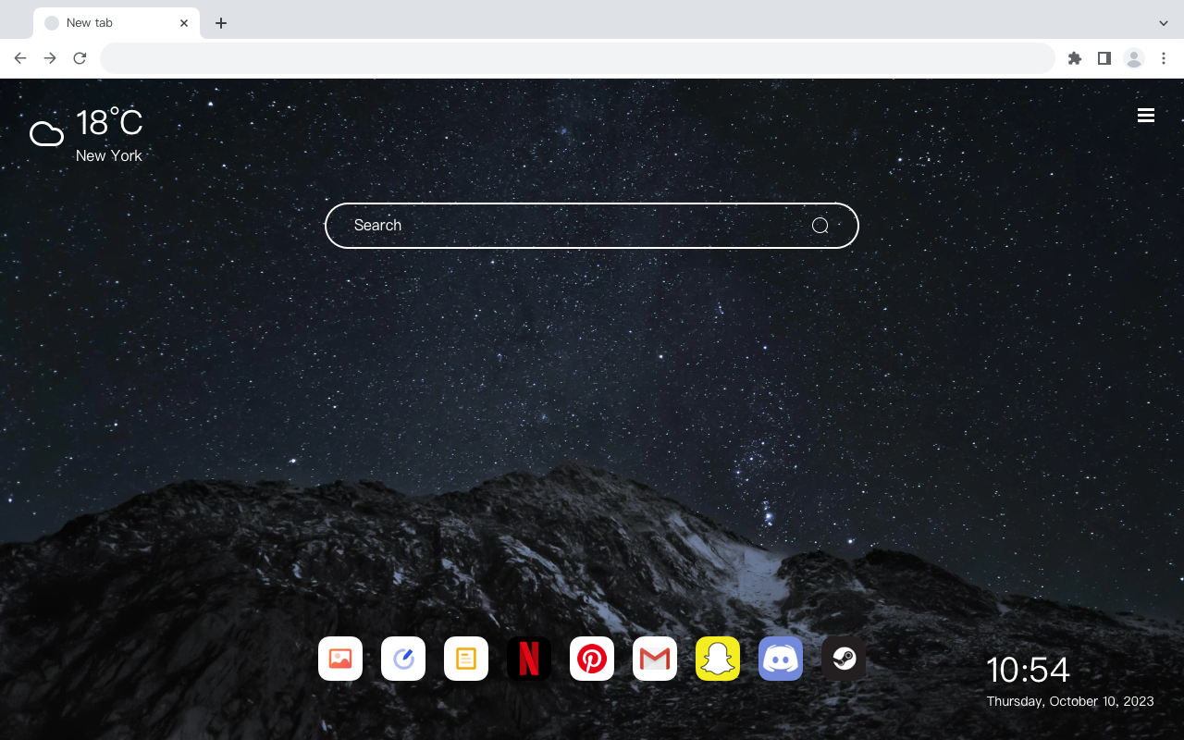Viewport: 1184px width, 740px height.
Task: Open the Snapchat shortcut
Action: 718,659
